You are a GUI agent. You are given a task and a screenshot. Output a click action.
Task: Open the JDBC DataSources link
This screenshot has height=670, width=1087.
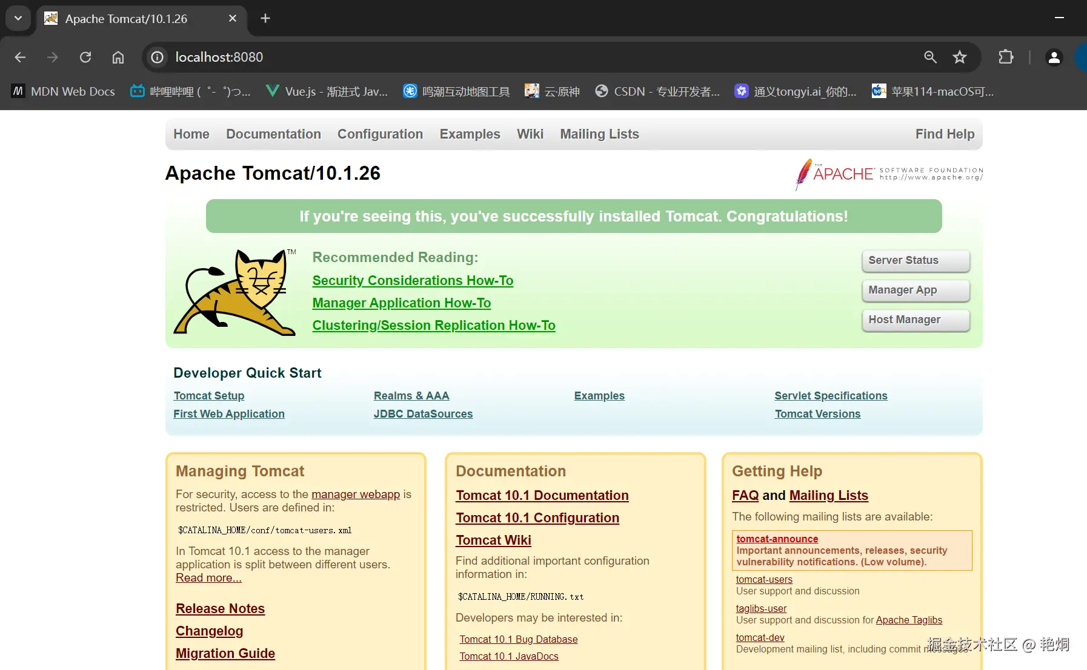[423, 413]
